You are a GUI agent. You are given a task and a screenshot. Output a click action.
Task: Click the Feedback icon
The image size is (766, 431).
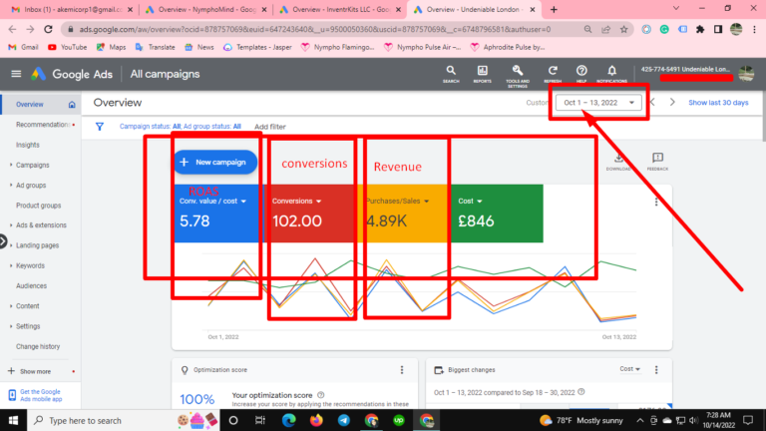[657, 160]
